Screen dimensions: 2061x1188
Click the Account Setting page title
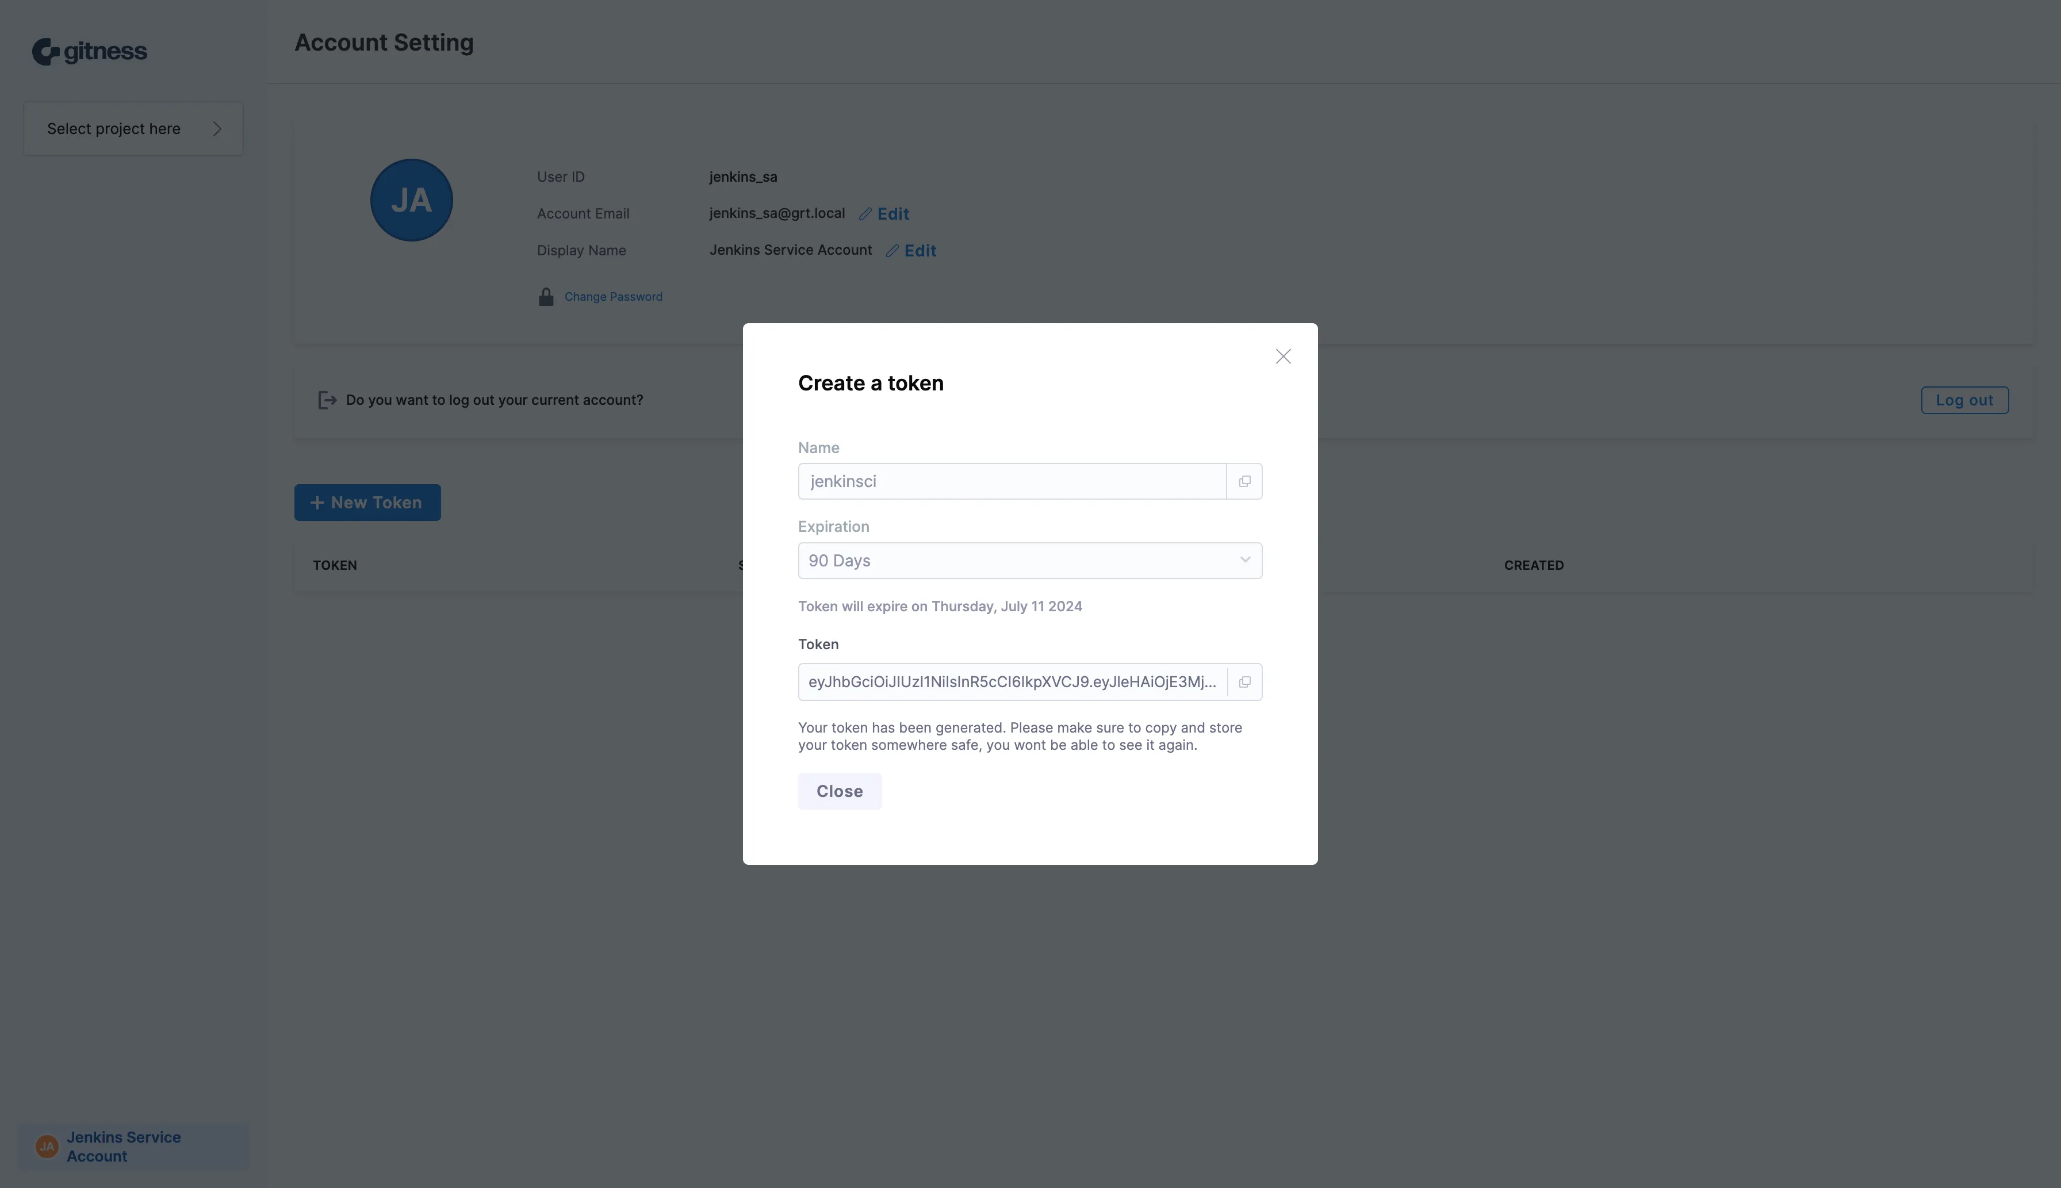[384, 43]
